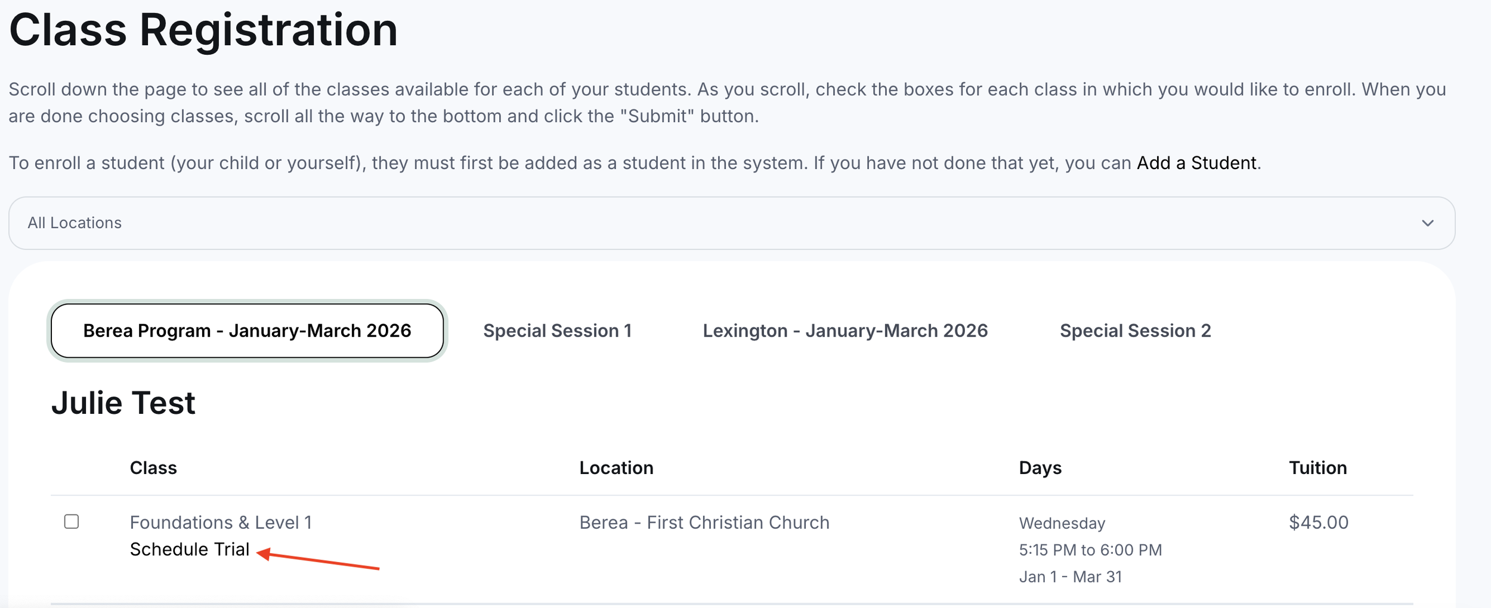The width and height of the screenshot is (1491, 608).
Task: Open the All Locations dropdown
Action: click(x=732, y=223)
